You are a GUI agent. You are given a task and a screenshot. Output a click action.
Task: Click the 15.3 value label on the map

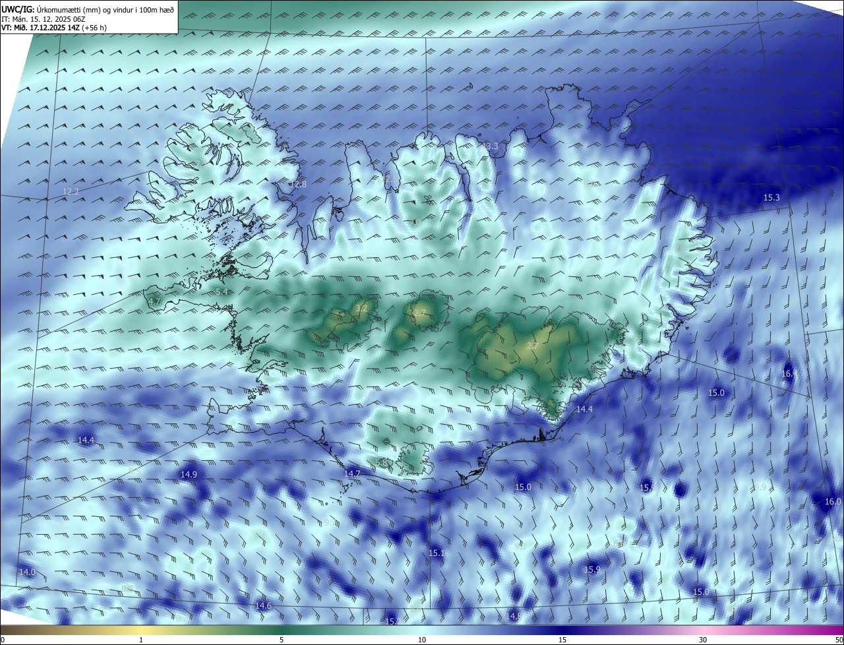pos(771,197)
